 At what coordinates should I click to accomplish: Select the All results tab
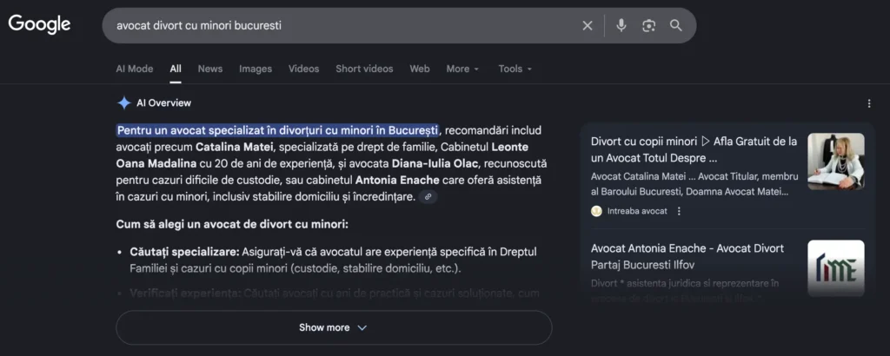click(176, 69)
